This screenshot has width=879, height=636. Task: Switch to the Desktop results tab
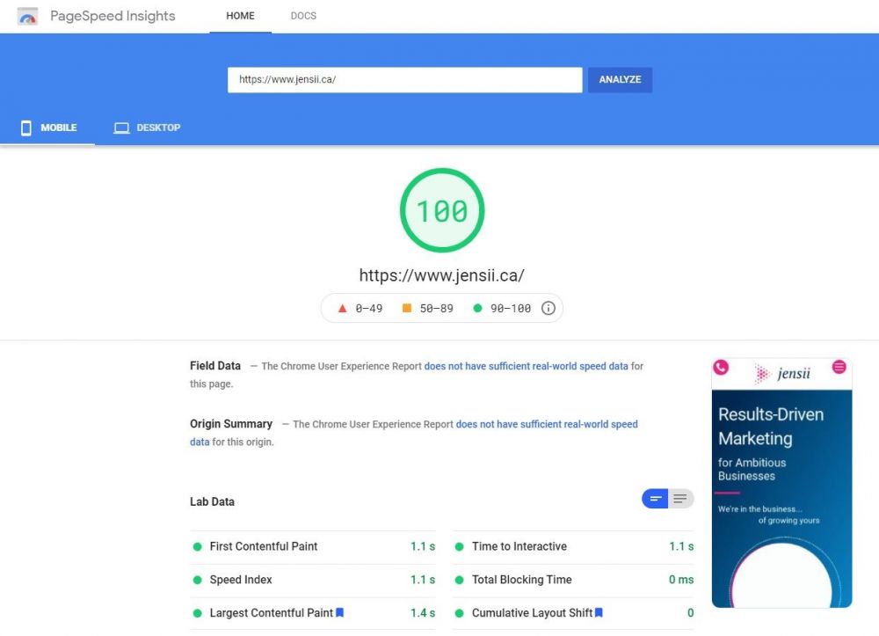tap(147, 128)
